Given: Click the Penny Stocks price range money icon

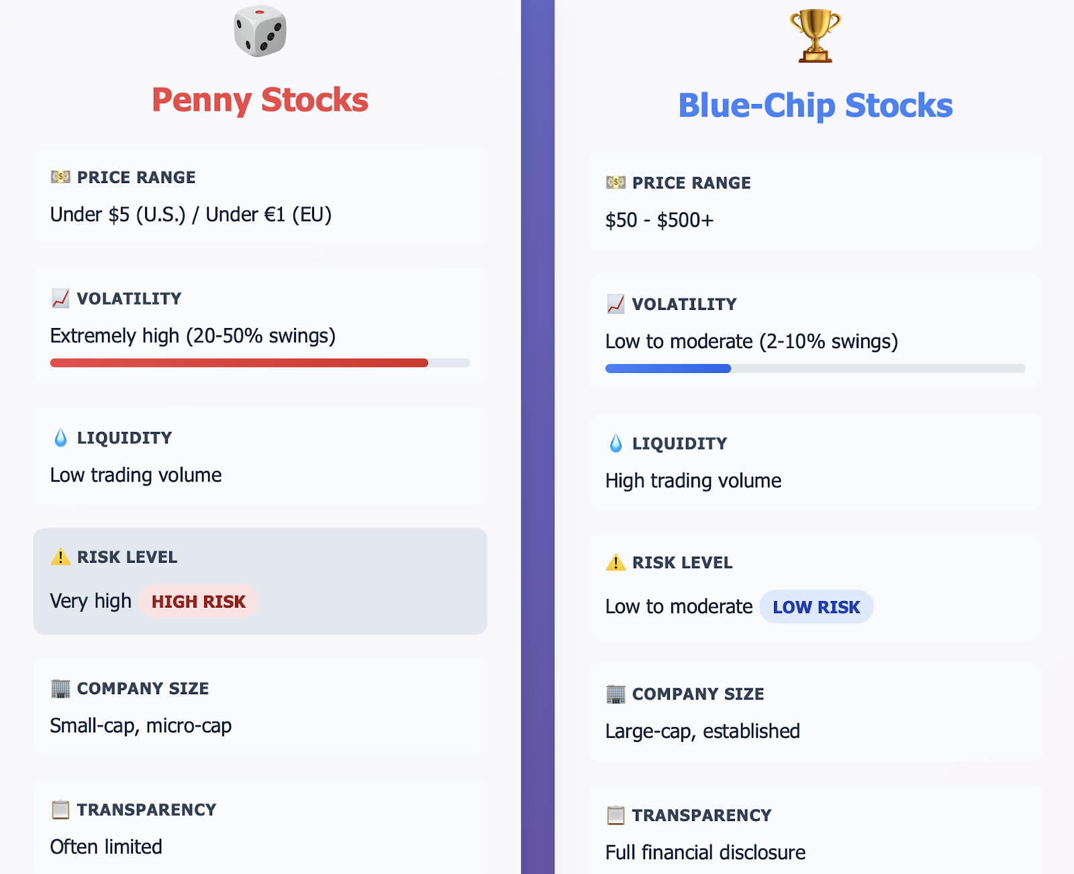Looking at the screenshot, I should [x=60, y=177].
